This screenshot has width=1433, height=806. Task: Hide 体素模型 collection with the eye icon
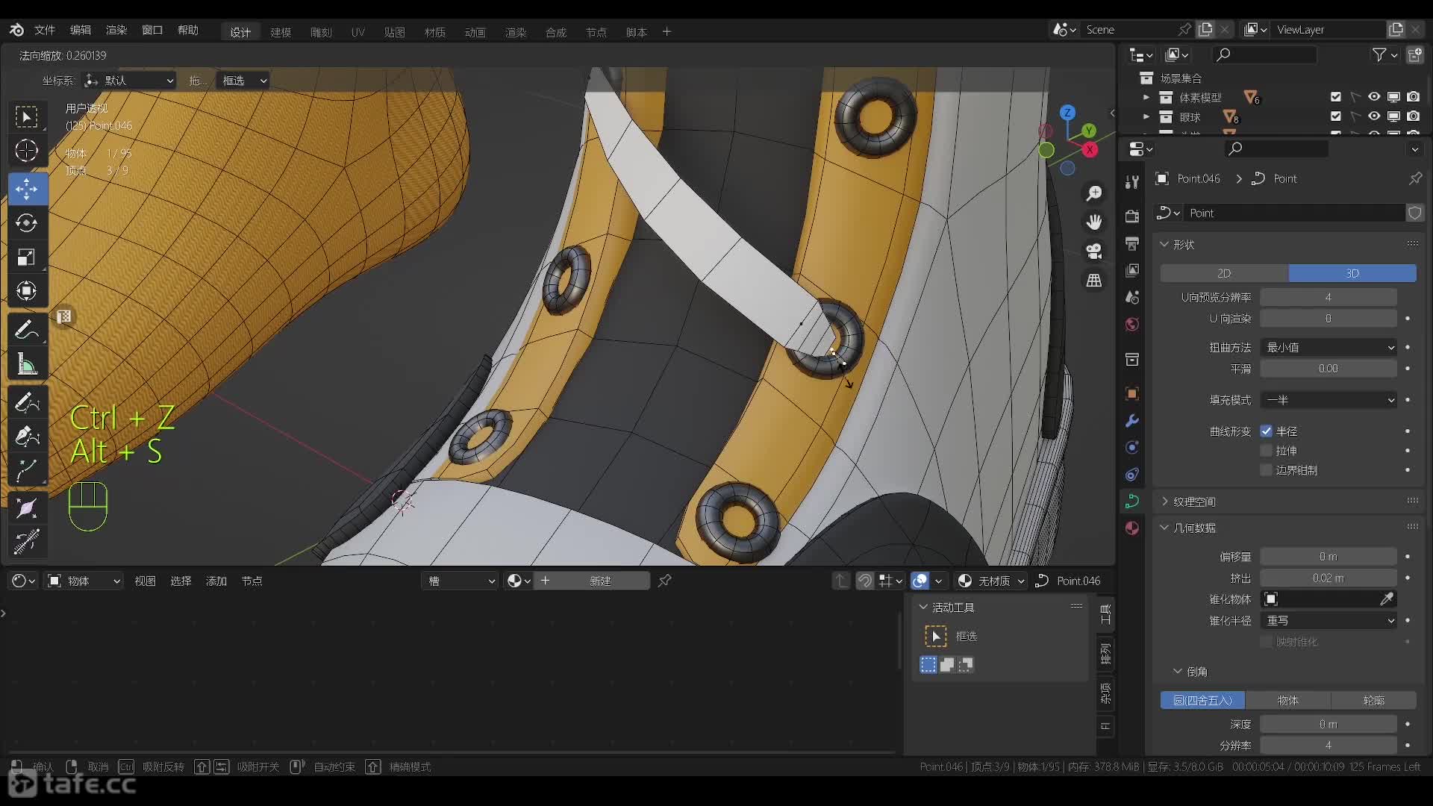1374,97
